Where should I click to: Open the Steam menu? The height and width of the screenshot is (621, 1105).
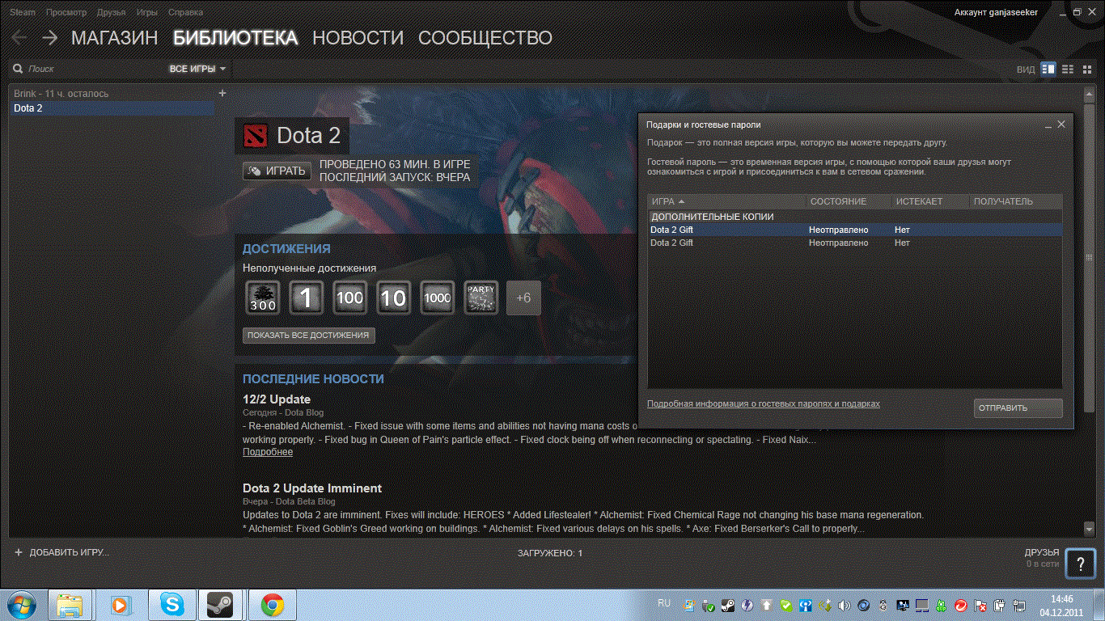pos(23,12)
